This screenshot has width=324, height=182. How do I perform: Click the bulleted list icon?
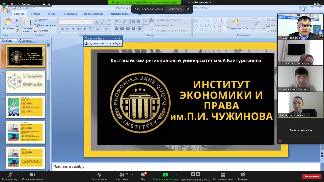117,22
